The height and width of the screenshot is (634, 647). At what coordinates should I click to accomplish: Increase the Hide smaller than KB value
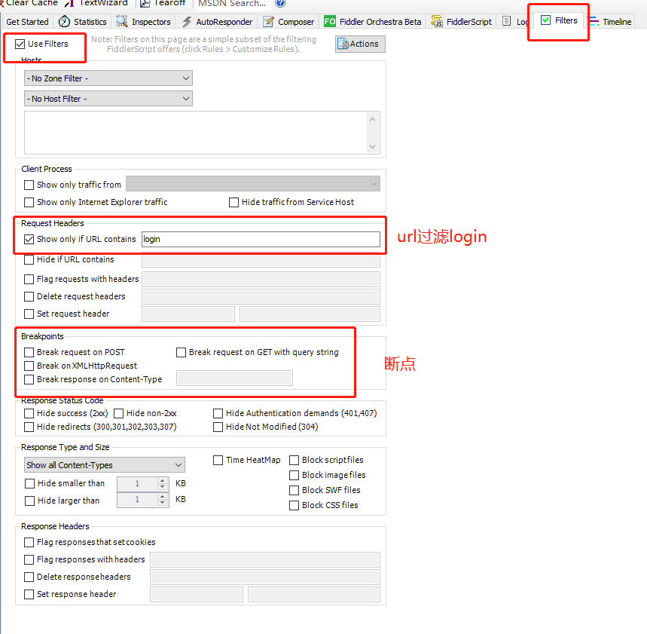(x=163, y=480)
